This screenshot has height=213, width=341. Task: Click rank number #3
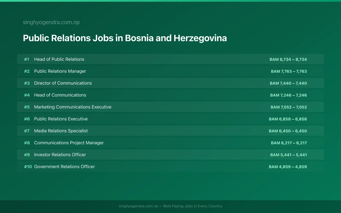pos(27,83)
